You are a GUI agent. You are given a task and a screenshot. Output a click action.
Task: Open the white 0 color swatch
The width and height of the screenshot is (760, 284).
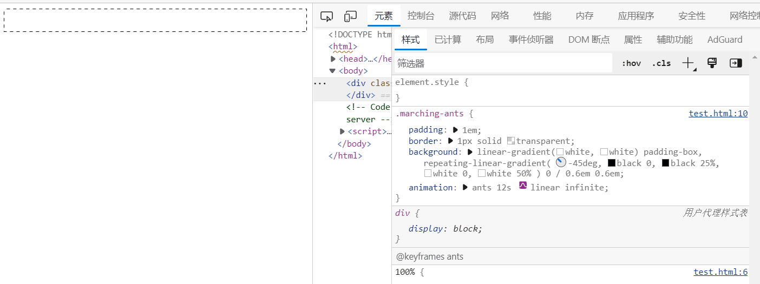click(x=428, y=174)
